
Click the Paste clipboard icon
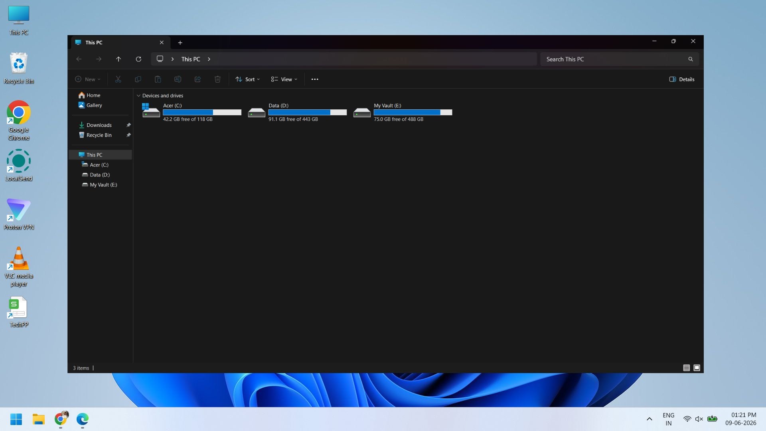coord(158,79)
